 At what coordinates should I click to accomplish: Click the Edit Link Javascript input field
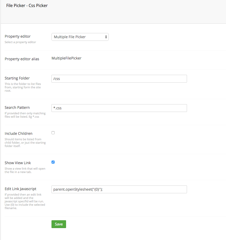click(x=119, y=189)
